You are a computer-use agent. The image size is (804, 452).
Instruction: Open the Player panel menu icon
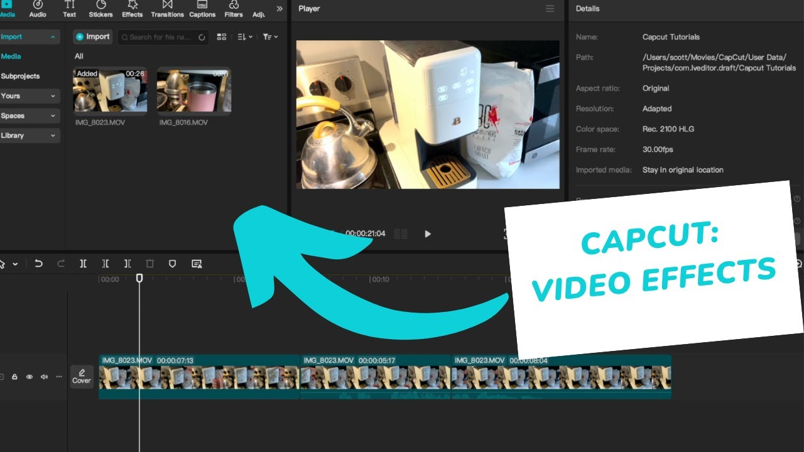tap(550, 9)
